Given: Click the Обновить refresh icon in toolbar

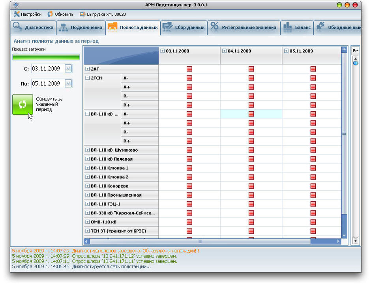Looking at the screenshot, I should point(50,14).
